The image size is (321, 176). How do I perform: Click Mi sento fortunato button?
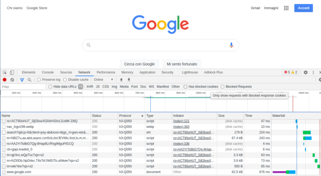coord(182,64)
